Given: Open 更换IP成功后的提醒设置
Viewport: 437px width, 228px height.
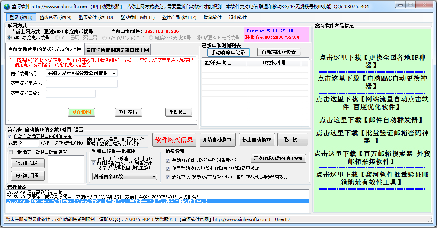Looking at the screenshot, I should (x=278, y=158).
